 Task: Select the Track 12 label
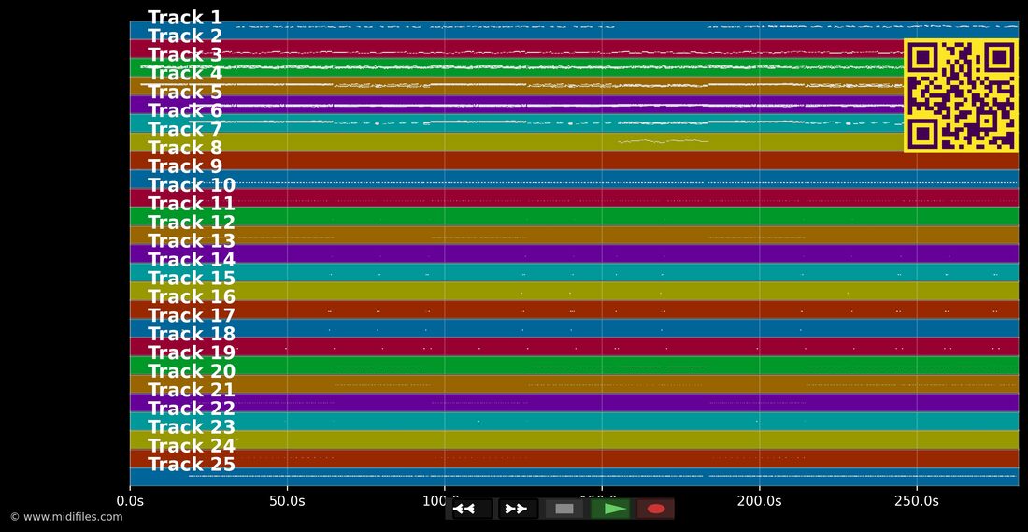(x=192, y=223)
